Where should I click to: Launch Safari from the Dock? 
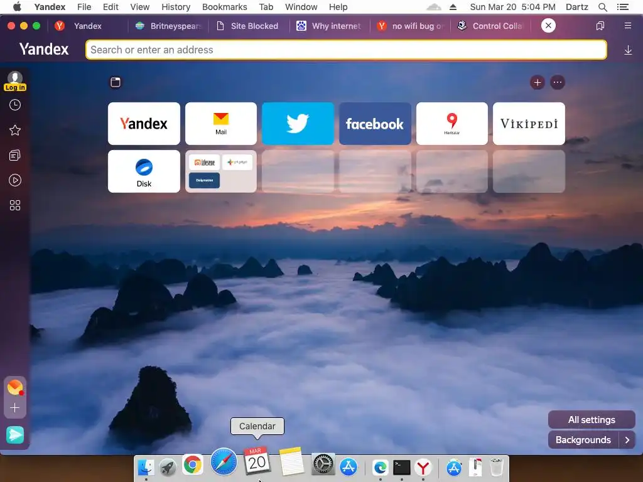point(224,461)
